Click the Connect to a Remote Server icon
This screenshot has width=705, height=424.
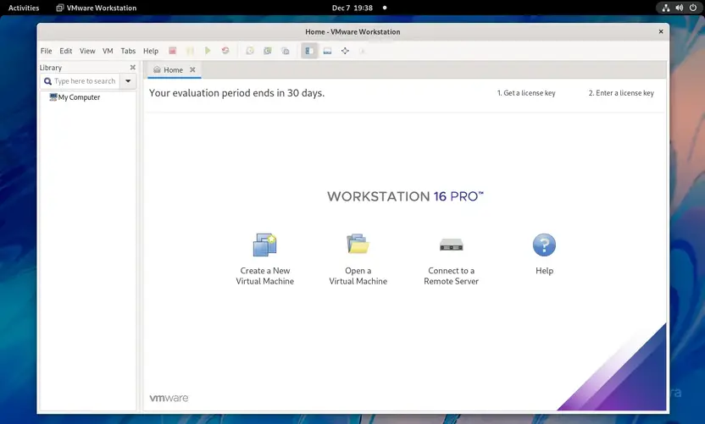(451, 245)
